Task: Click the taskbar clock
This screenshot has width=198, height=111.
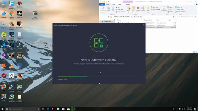Action: pyautogui.click(x=189, y=109)
